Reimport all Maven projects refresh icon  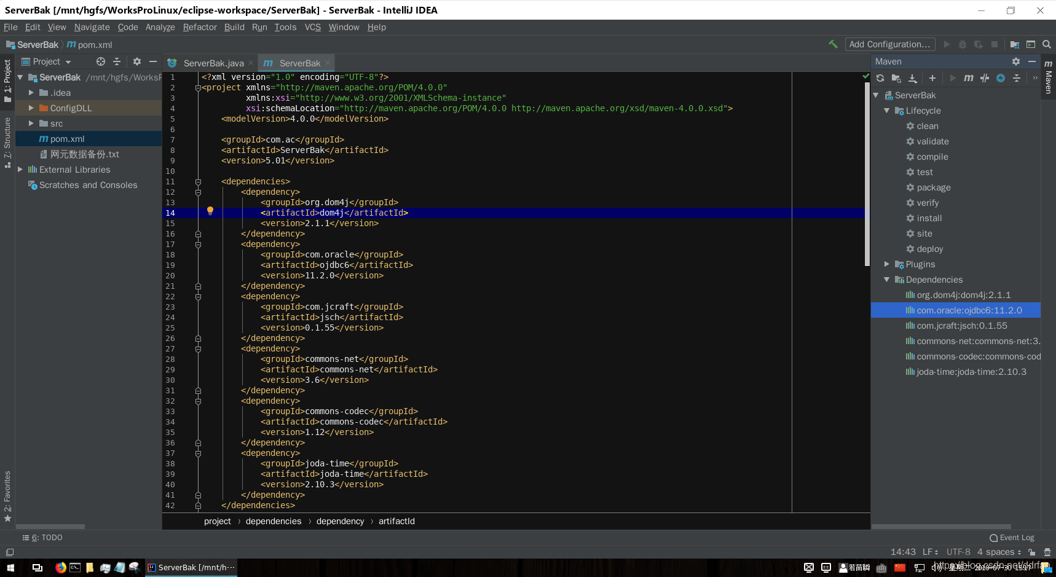point(880,78)
